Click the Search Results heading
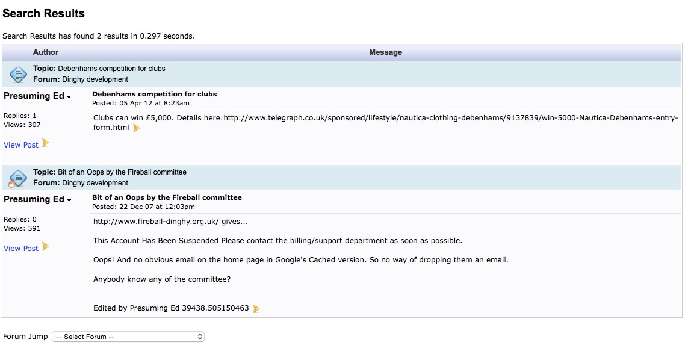The image size is (688, 351). pyautogui.click(x=43, y=14)
